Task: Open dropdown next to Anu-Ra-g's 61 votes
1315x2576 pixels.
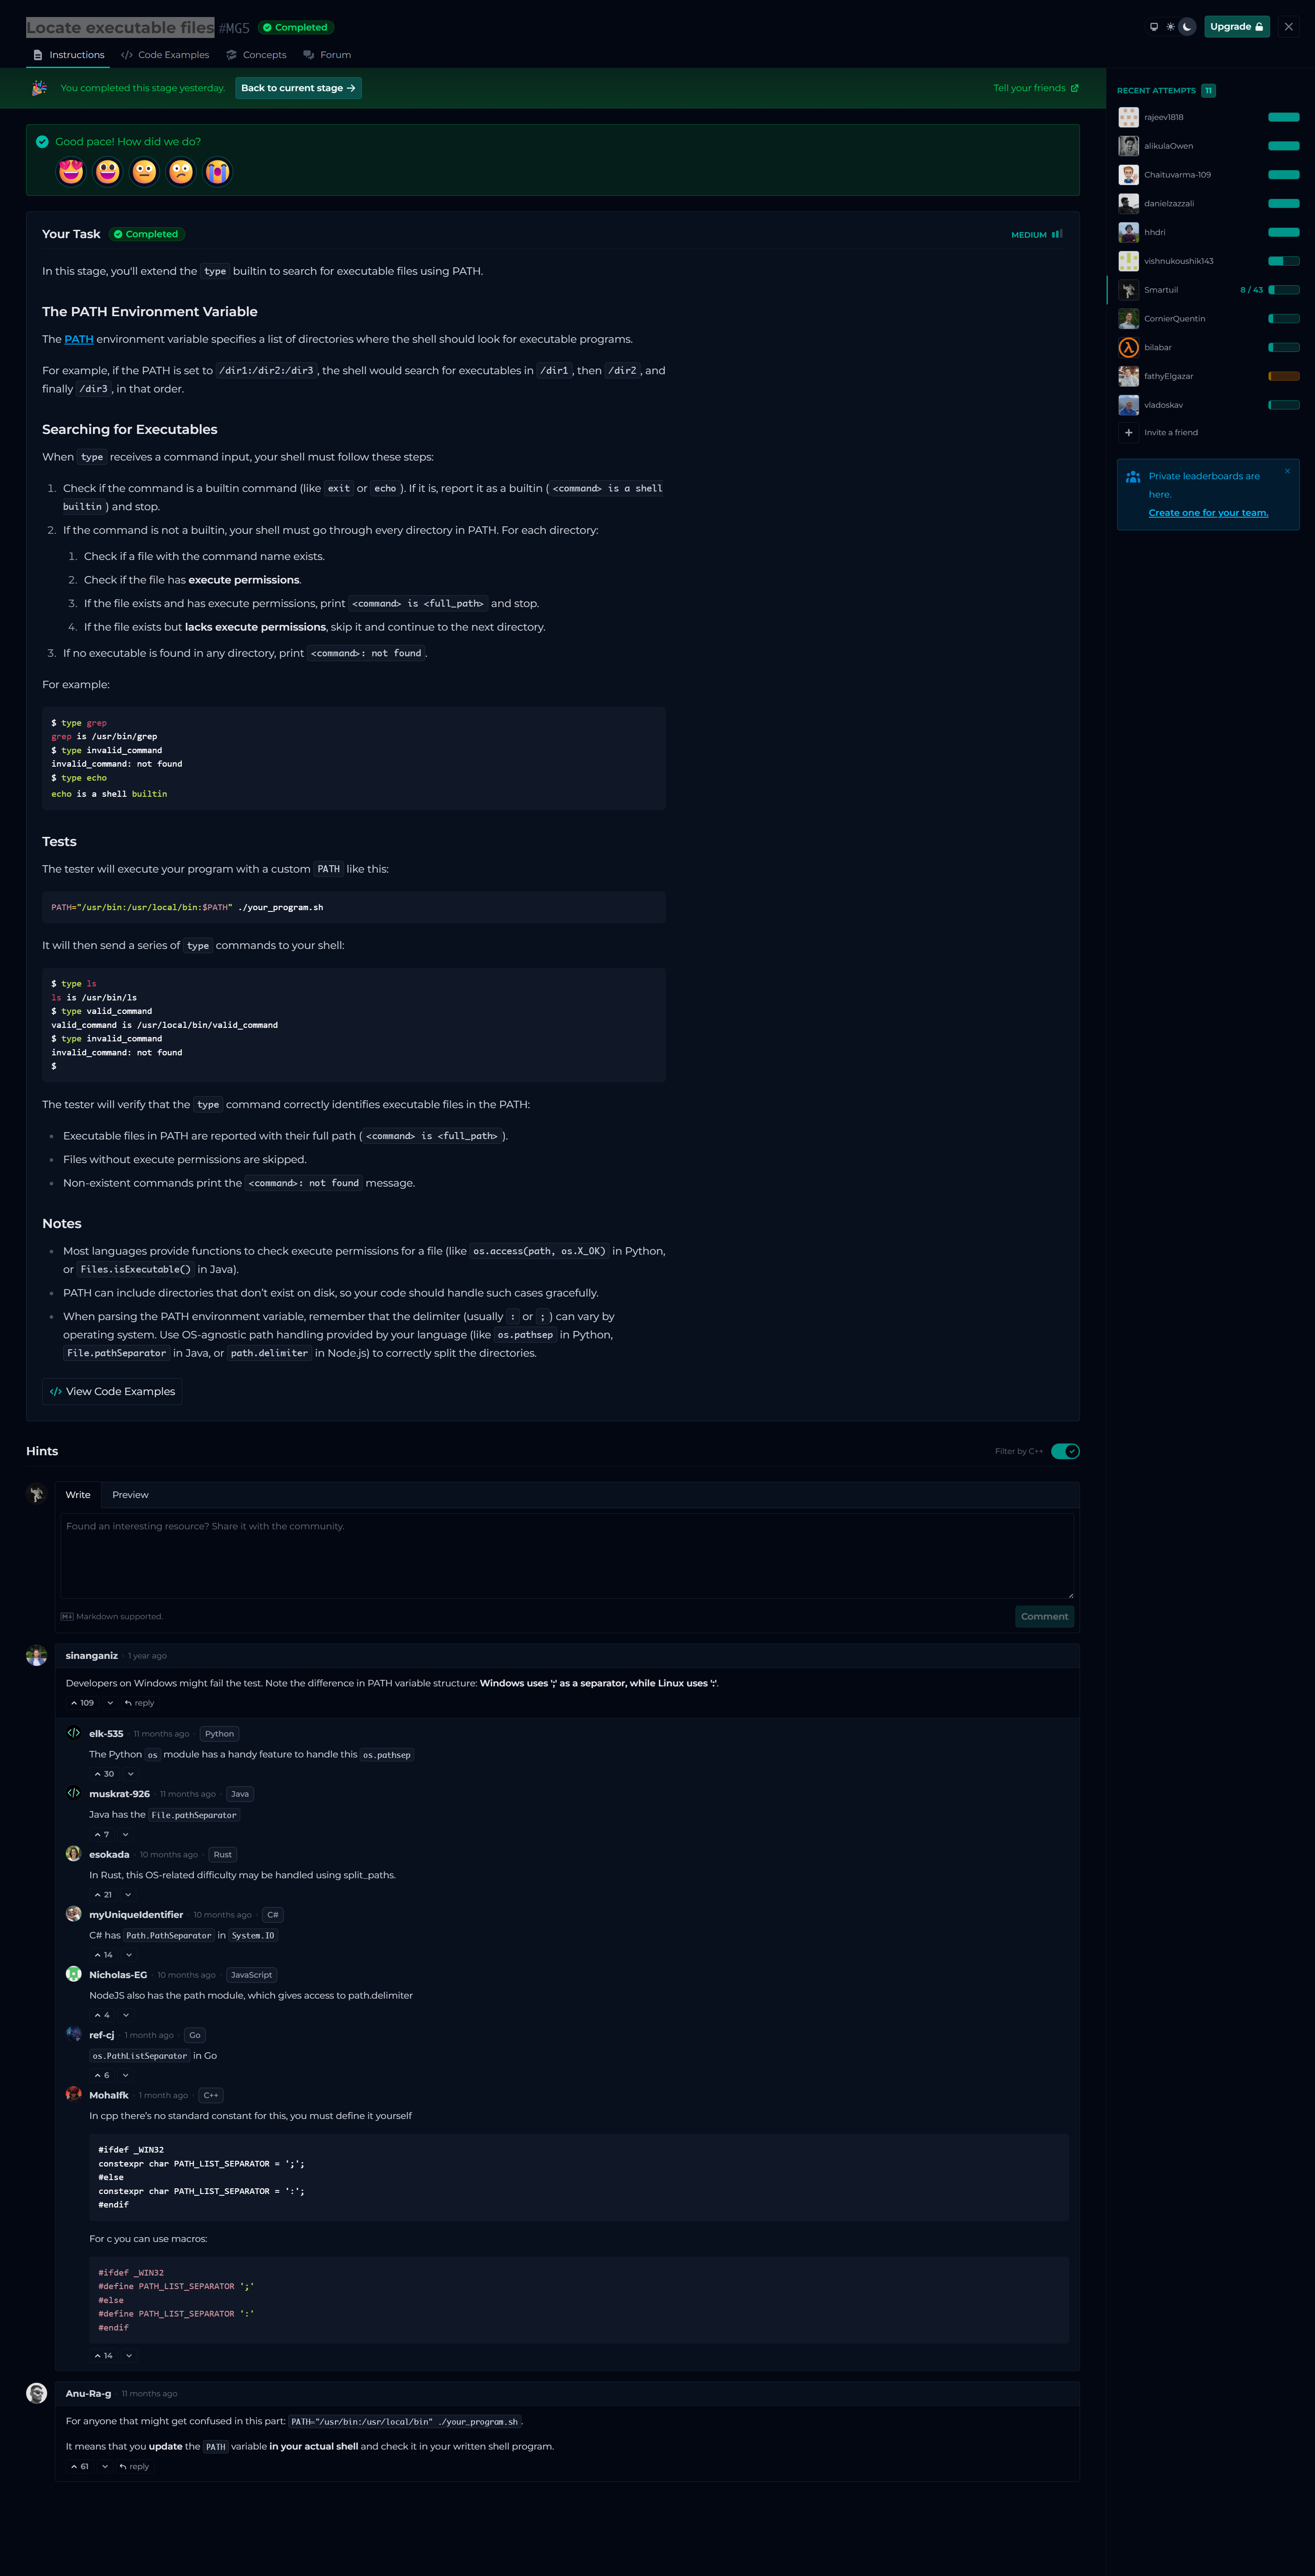Action: [105, 2466]
